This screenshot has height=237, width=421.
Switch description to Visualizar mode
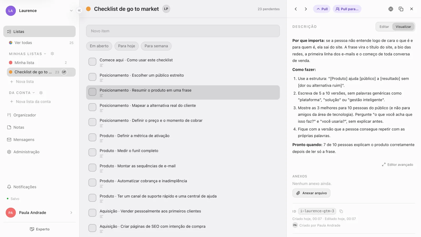click(403, 27)
